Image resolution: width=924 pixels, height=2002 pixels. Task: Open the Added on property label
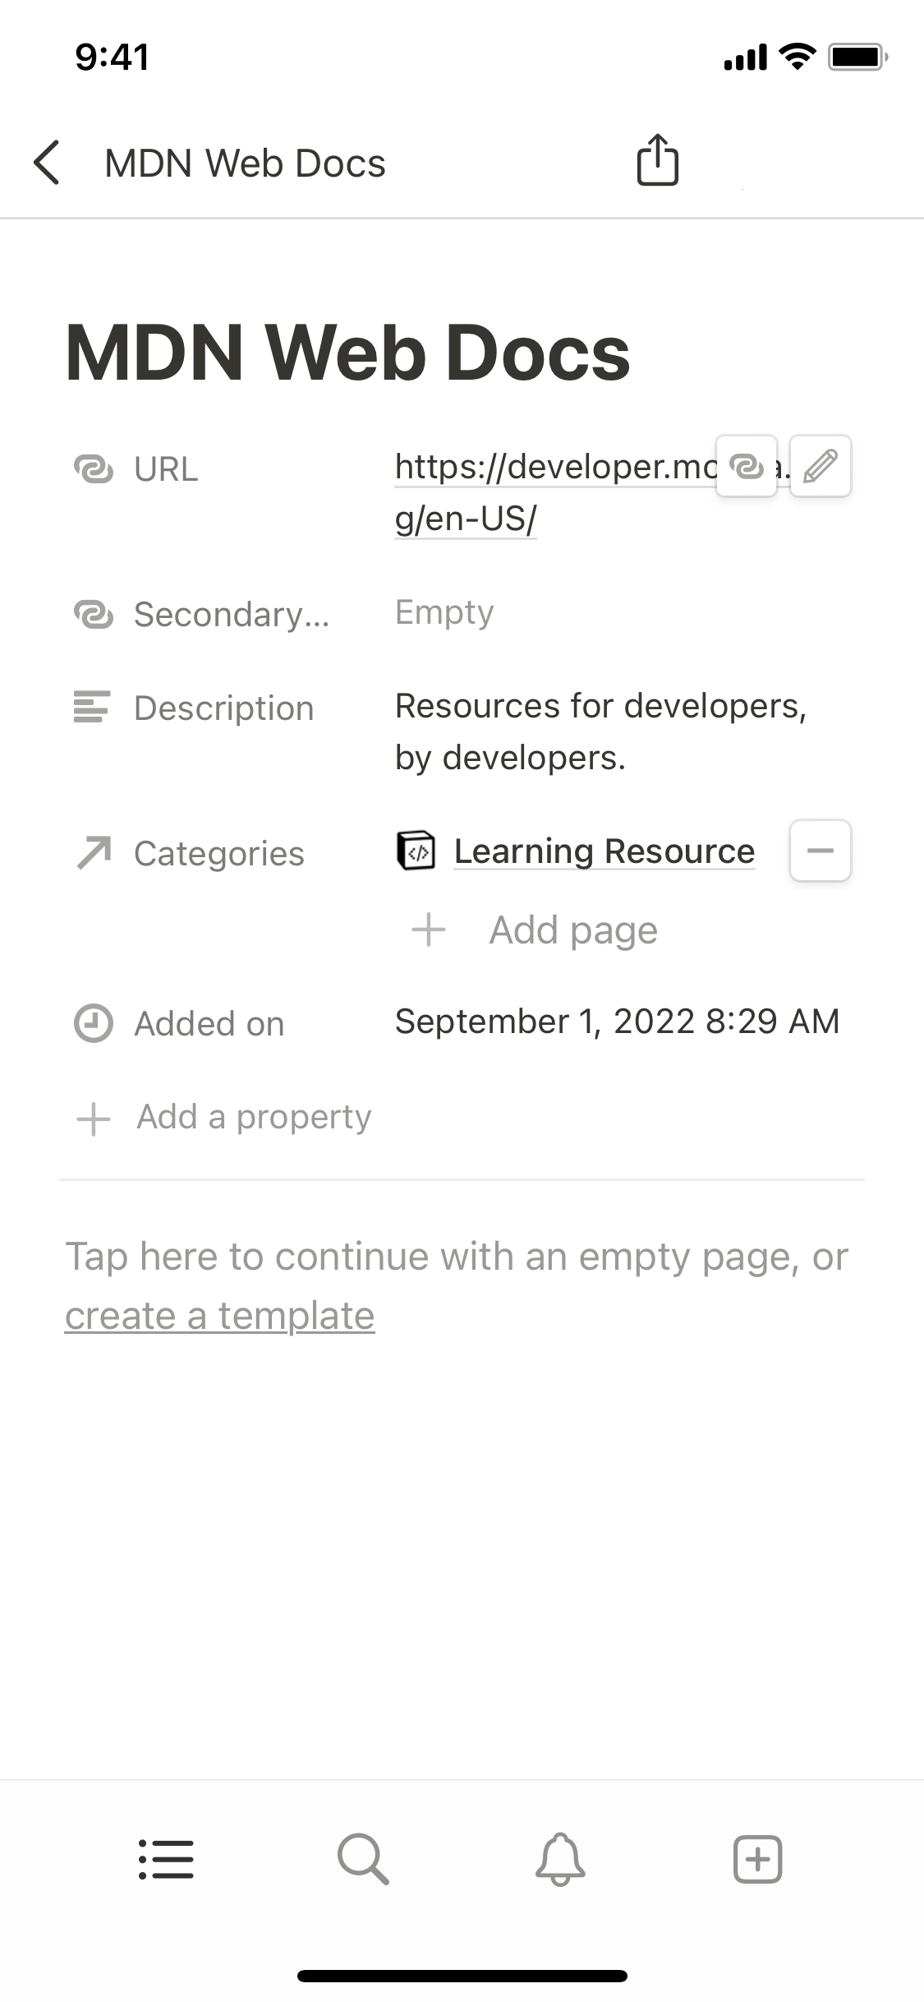209,1024
